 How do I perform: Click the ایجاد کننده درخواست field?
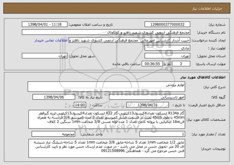[129, 40]
